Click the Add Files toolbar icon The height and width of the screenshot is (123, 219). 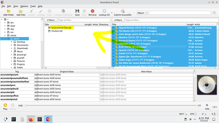click(21, 11)
